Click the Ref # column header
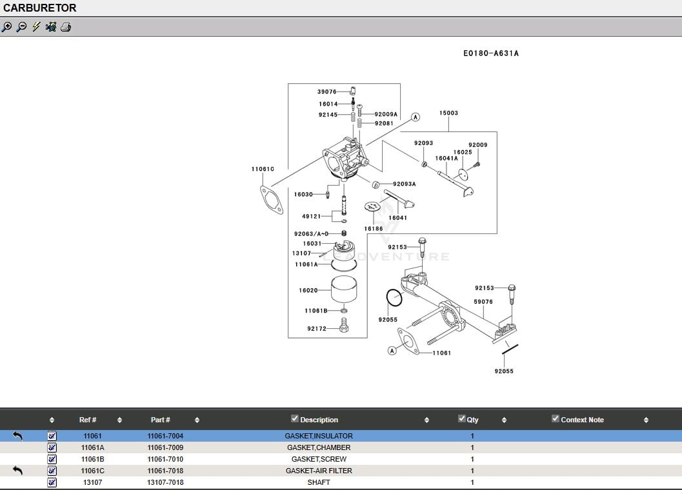Image resolution: width=682 pixels, height=490 pixels. click(88, 420)
